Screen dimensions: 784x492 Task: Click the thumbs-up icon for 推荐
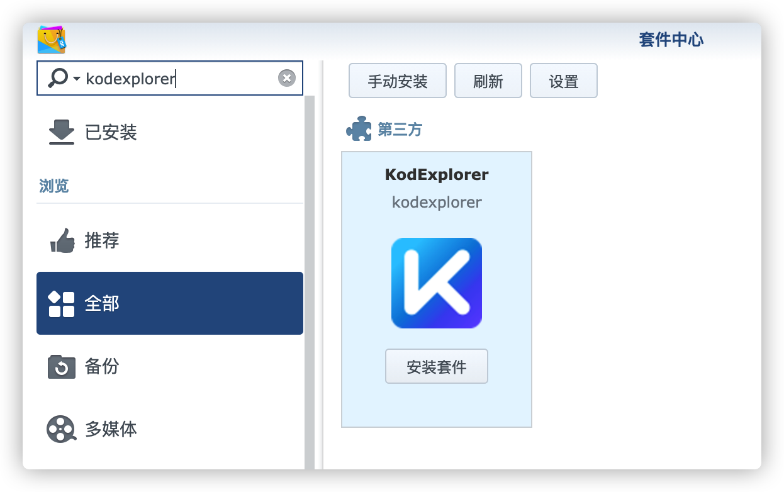62,240
